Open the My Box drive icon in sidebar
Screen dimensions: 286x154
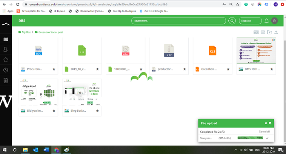tap(6, 39)
